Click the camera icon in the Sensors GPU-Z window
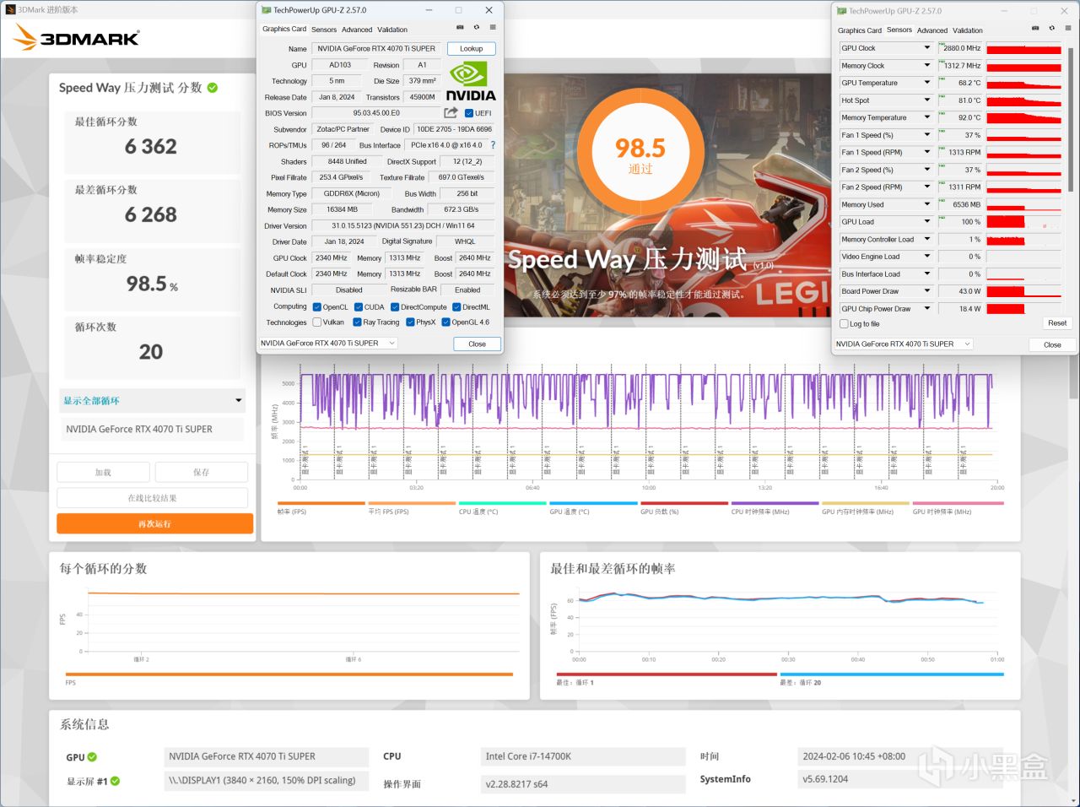The height and width of the screenshot is (807, 1080). tap(1035, 29)
